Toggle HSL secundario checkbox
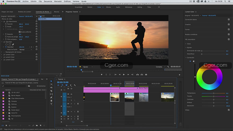 (x=229, y=39)
